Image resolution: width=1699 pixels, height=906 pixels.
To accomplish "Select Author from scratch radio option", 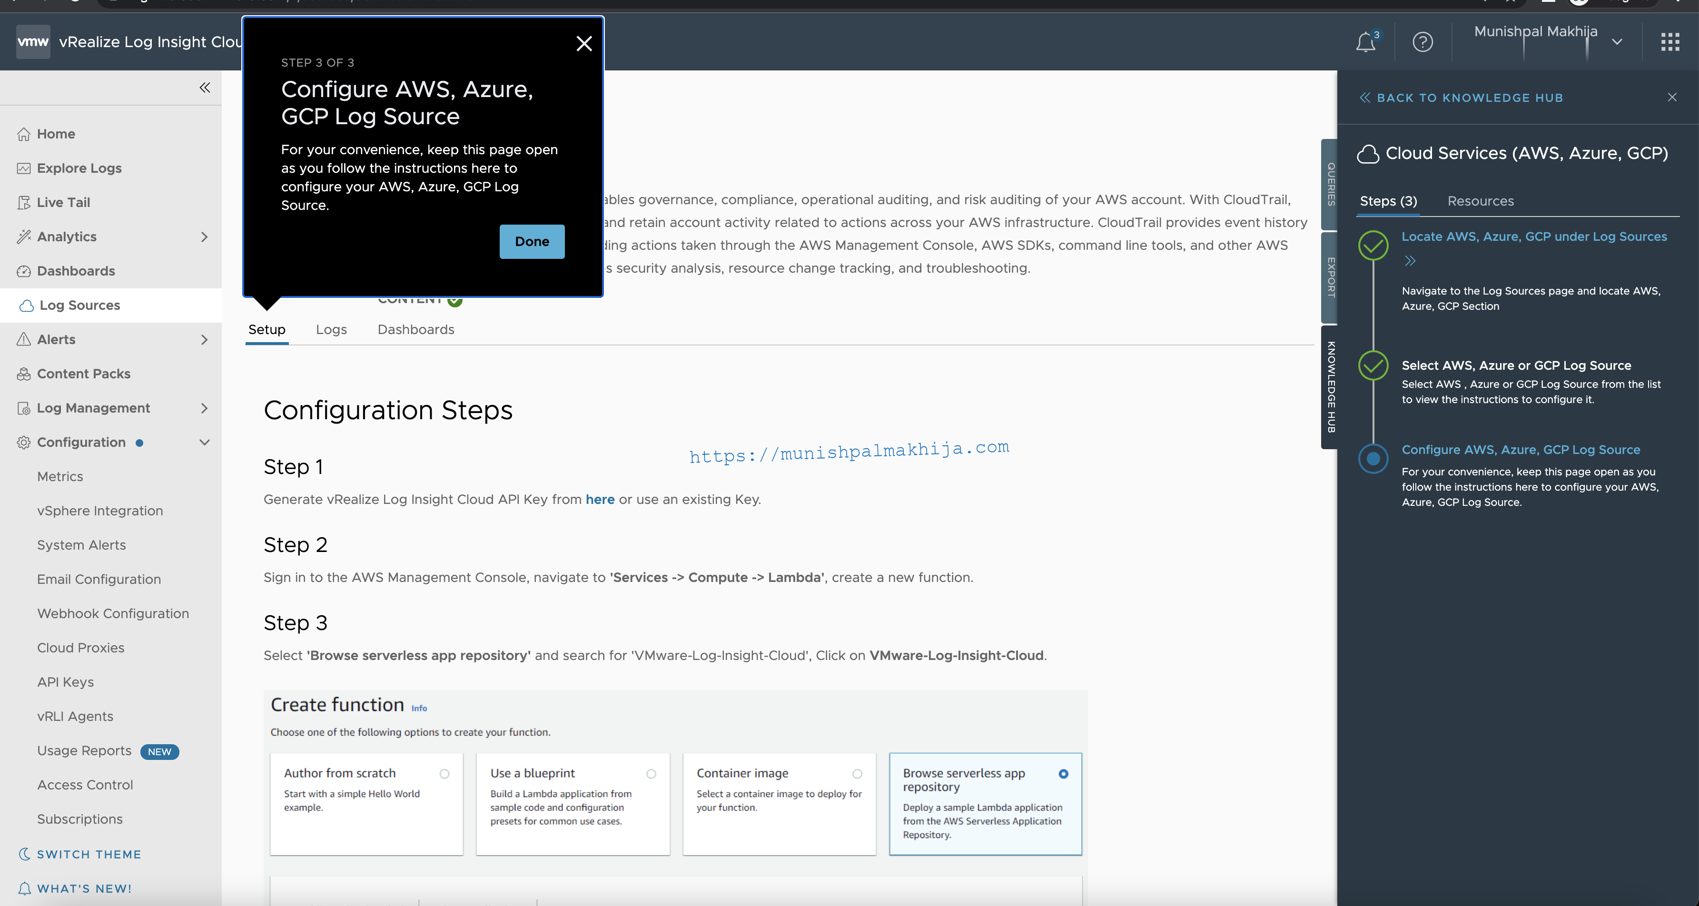I will (x=445, y=773).
